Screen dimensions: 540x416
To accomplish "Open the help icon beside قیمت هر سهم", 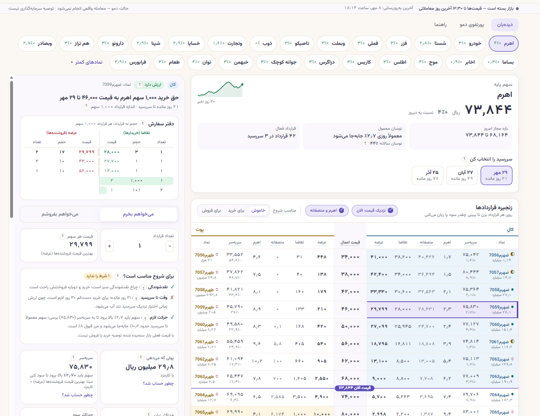I will (62, 236).
